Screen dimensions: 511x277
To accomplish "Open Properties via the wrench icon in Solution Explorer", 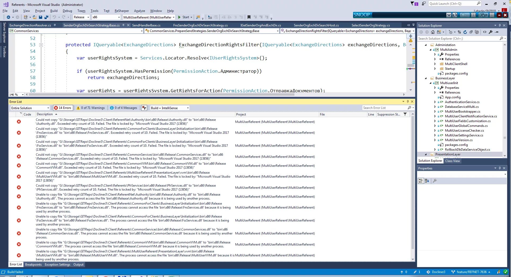I will click(491, 32).
